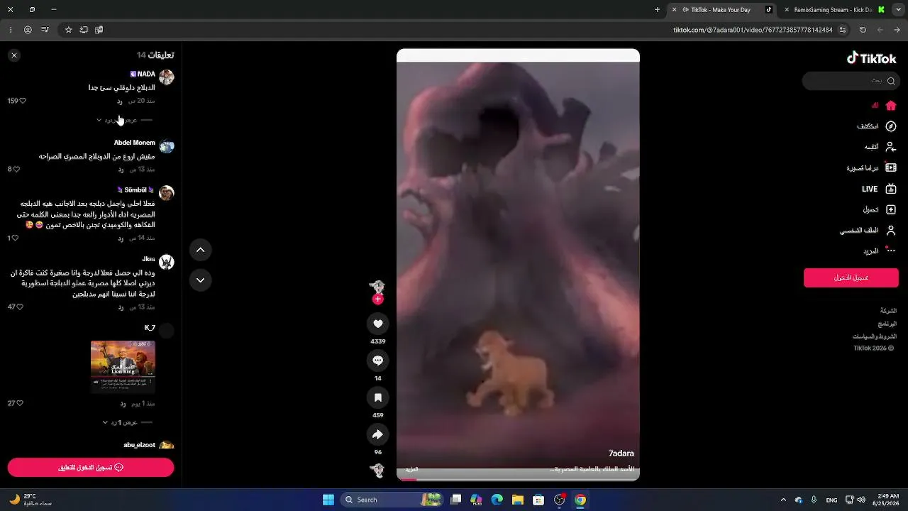Open Windows Start menu
The height and width of the screenshot is (511, 908).
(x=328, y=500)
